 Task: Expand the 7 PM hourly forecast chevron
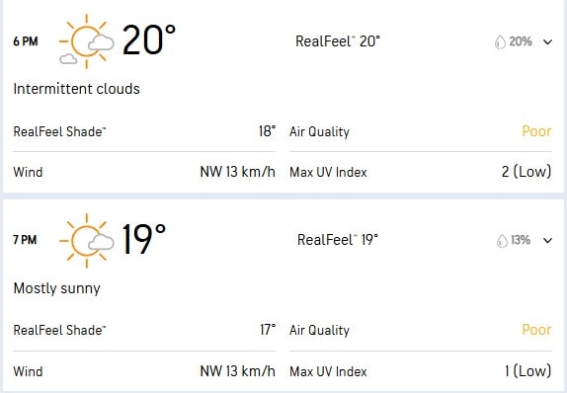[x=547, y=240]
